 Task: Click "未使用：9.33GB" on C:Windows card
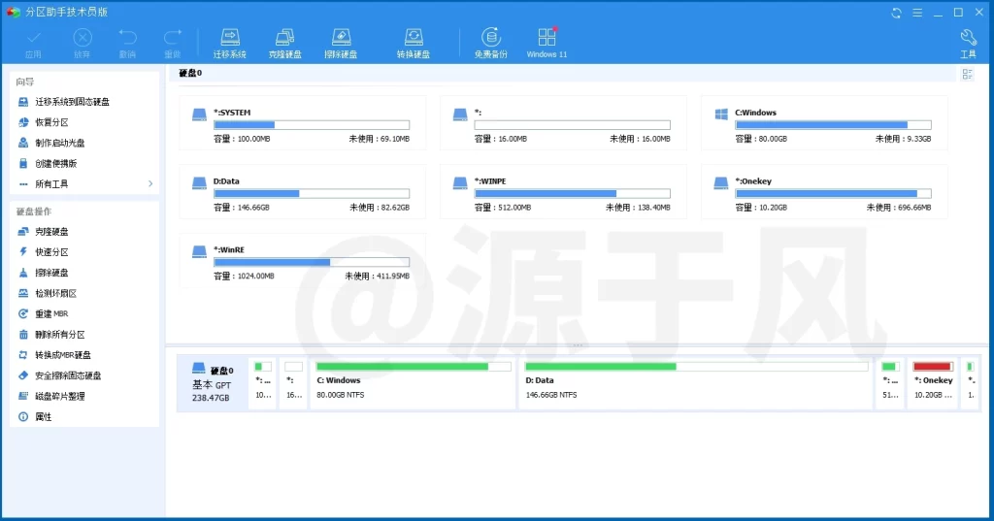point(903,139)
